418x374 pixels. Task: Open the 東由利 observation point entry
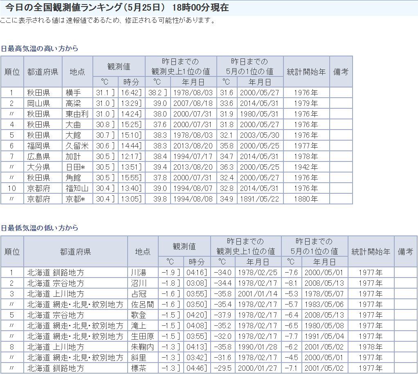(x=76, y=114)
